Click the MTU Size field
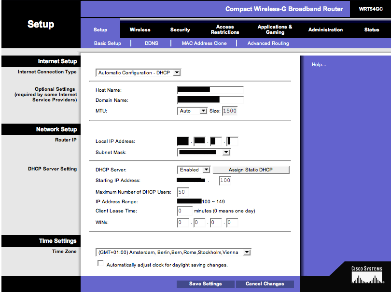This screenshot has height=296, width=391. click(229, 111)
